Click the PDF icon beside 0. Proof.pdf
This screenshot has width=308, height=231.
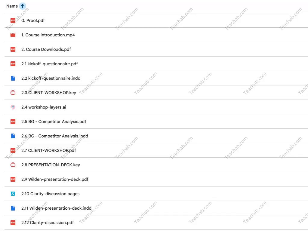pyautogui.click(x=13, y=20)
